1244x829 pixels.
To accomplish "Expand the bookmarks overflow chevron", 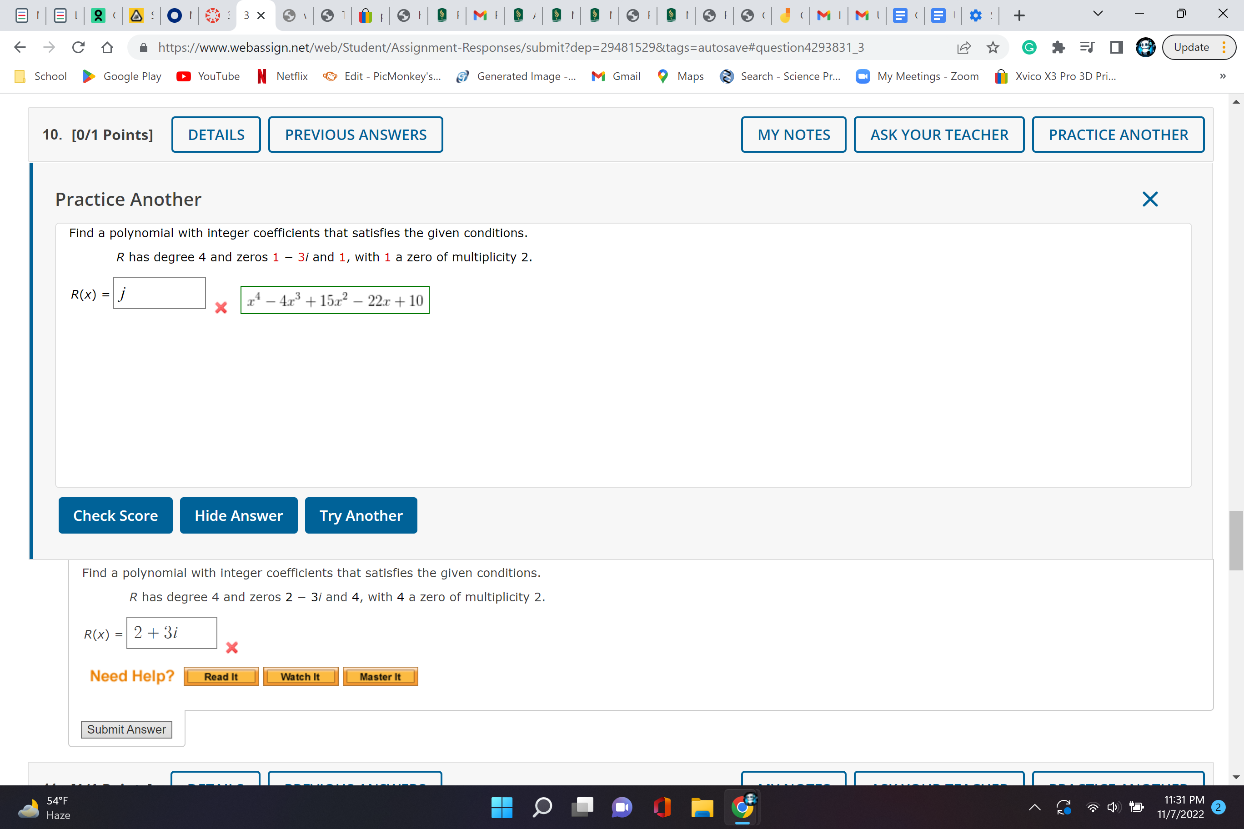I will pyautogui.click(x=1222, y=76).
